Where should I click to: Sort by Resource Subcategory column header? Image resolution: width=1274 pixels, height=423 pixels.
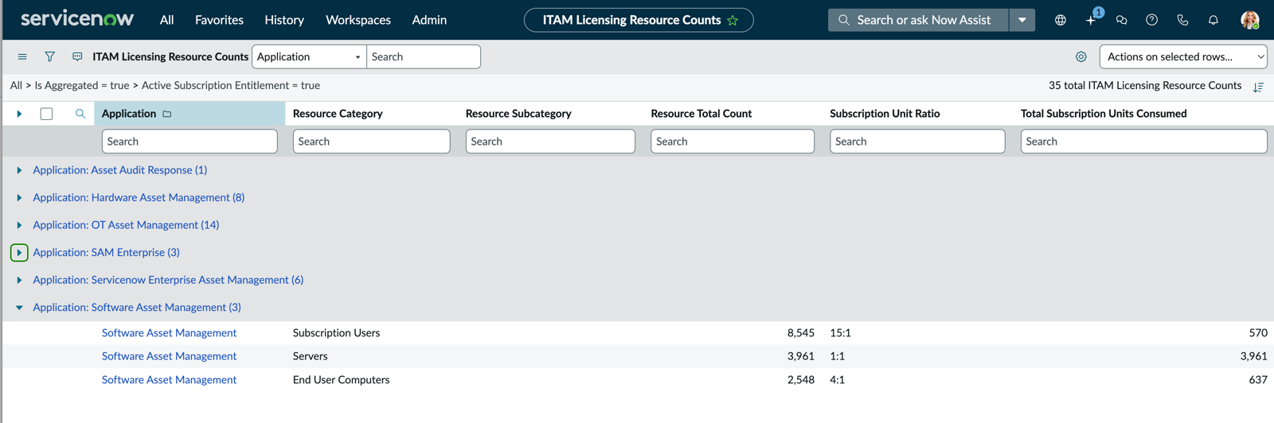(518, 114)
